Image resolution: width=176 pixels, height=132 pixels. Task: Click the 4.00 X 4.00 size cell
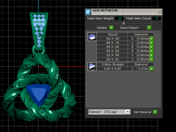tap(112, 69)
